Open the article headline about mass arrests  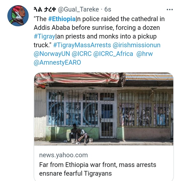pyautogui.click(x=97, y=169)
